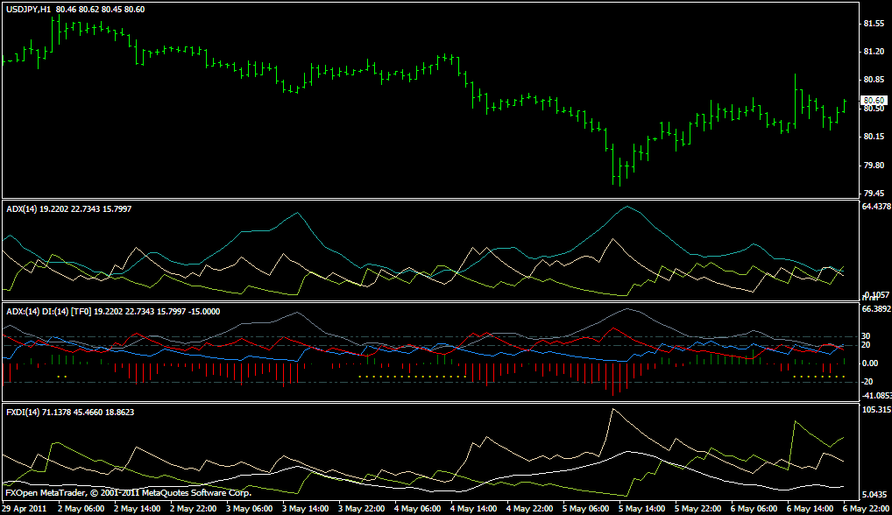Select the 2 May 06:00 time label
Screen dimensions: 892x515
81,509
